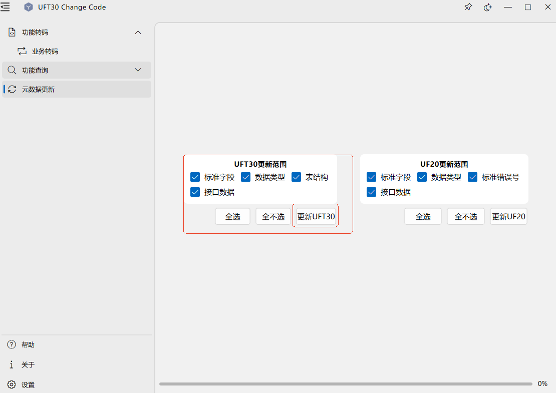Click the 业务转码 swap arrows icon

[22, 51]
